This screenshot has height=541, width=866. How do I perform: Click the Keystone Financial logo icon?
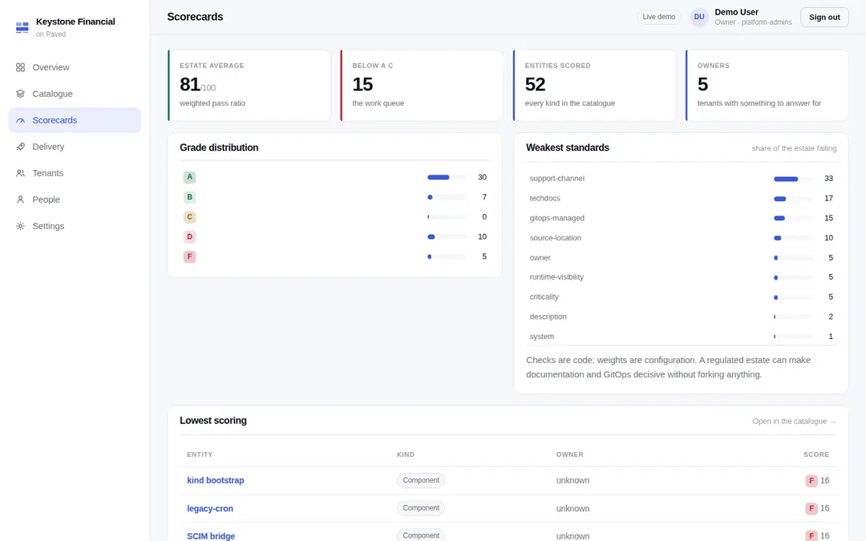(22, 27)
